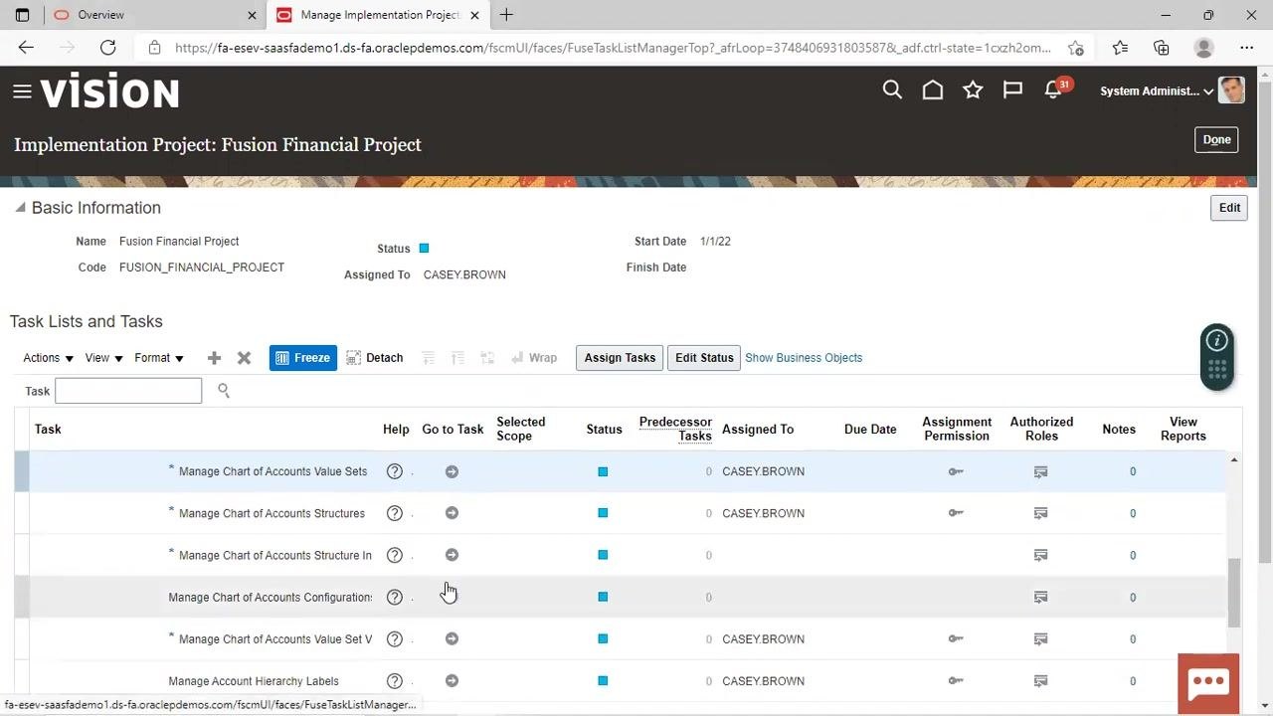Screen dimensions: 1273x716
Task: Open the Format dropdown menu
Action: pos(159,358)
